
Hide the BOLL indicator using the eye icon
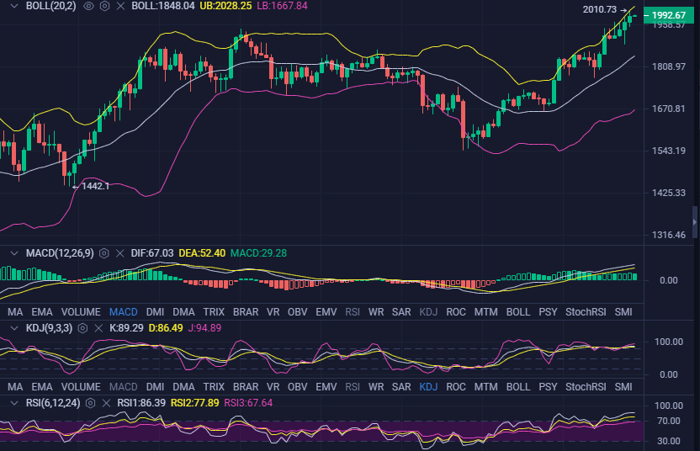(x=87, y=6)
